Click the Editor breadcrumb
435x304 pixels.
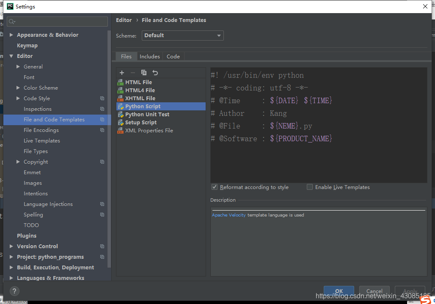coord(124,20)
